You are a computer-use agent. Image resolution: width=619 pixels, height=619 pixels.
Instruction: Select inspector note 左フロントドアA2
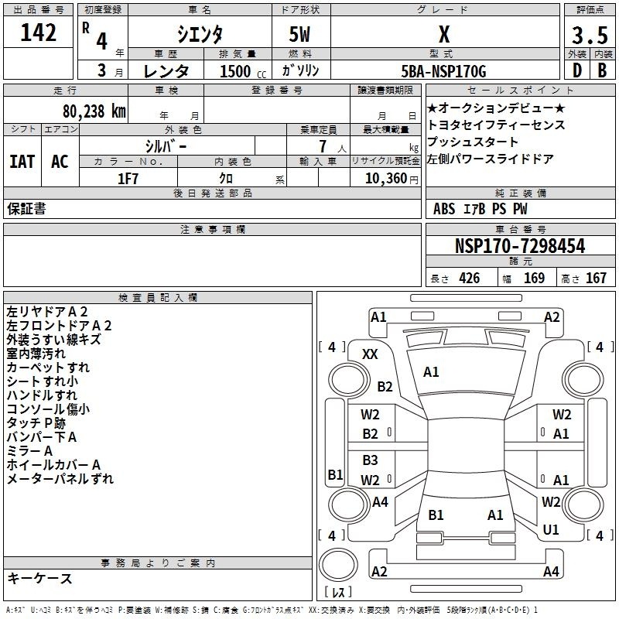pyautogui.click(x=59, y=326)
